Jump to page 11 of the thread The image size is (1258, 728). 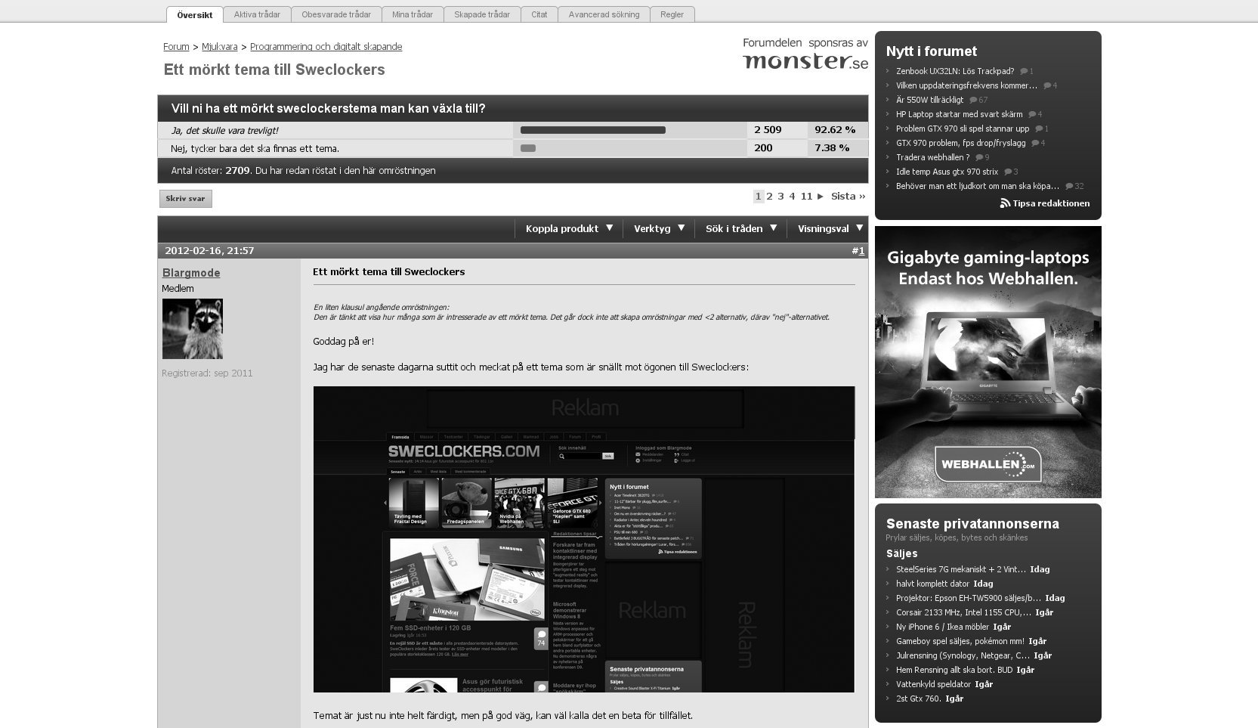click(806, 197)
